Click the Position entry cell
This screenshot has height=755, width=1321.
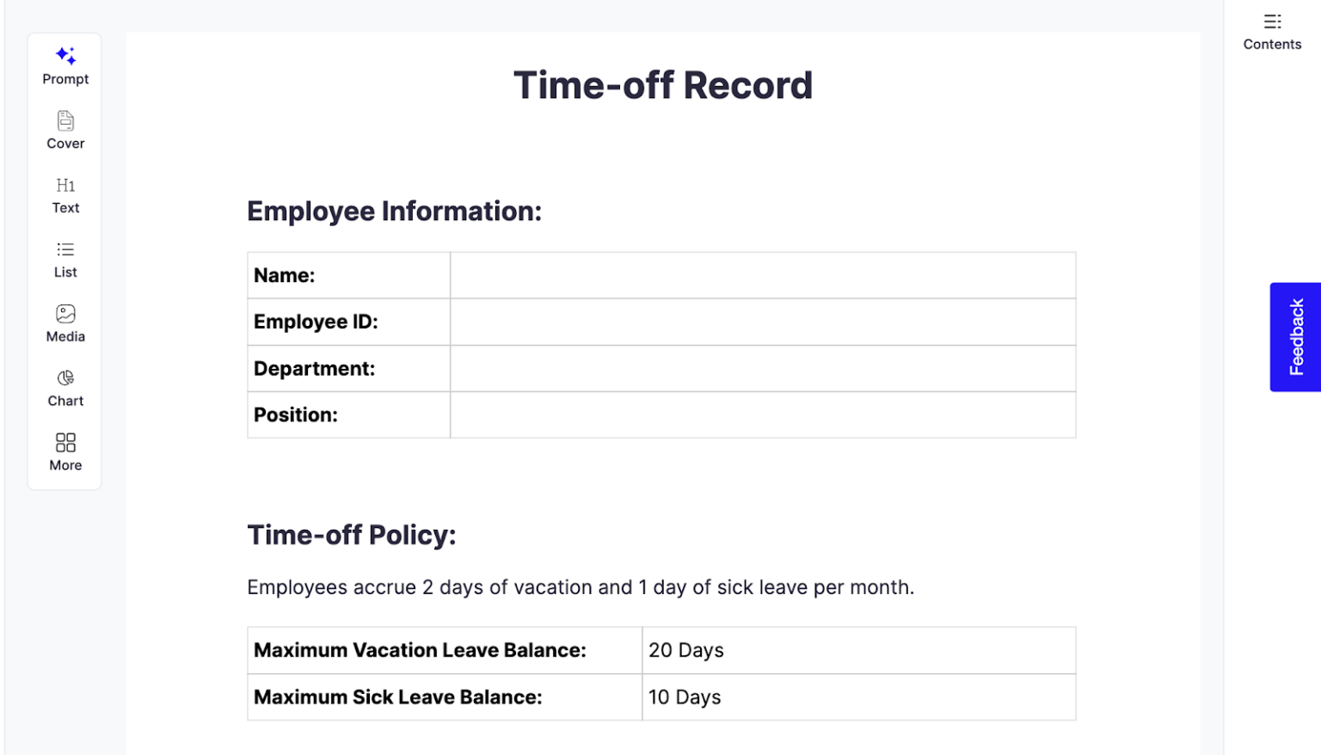[x=761, y=414]
